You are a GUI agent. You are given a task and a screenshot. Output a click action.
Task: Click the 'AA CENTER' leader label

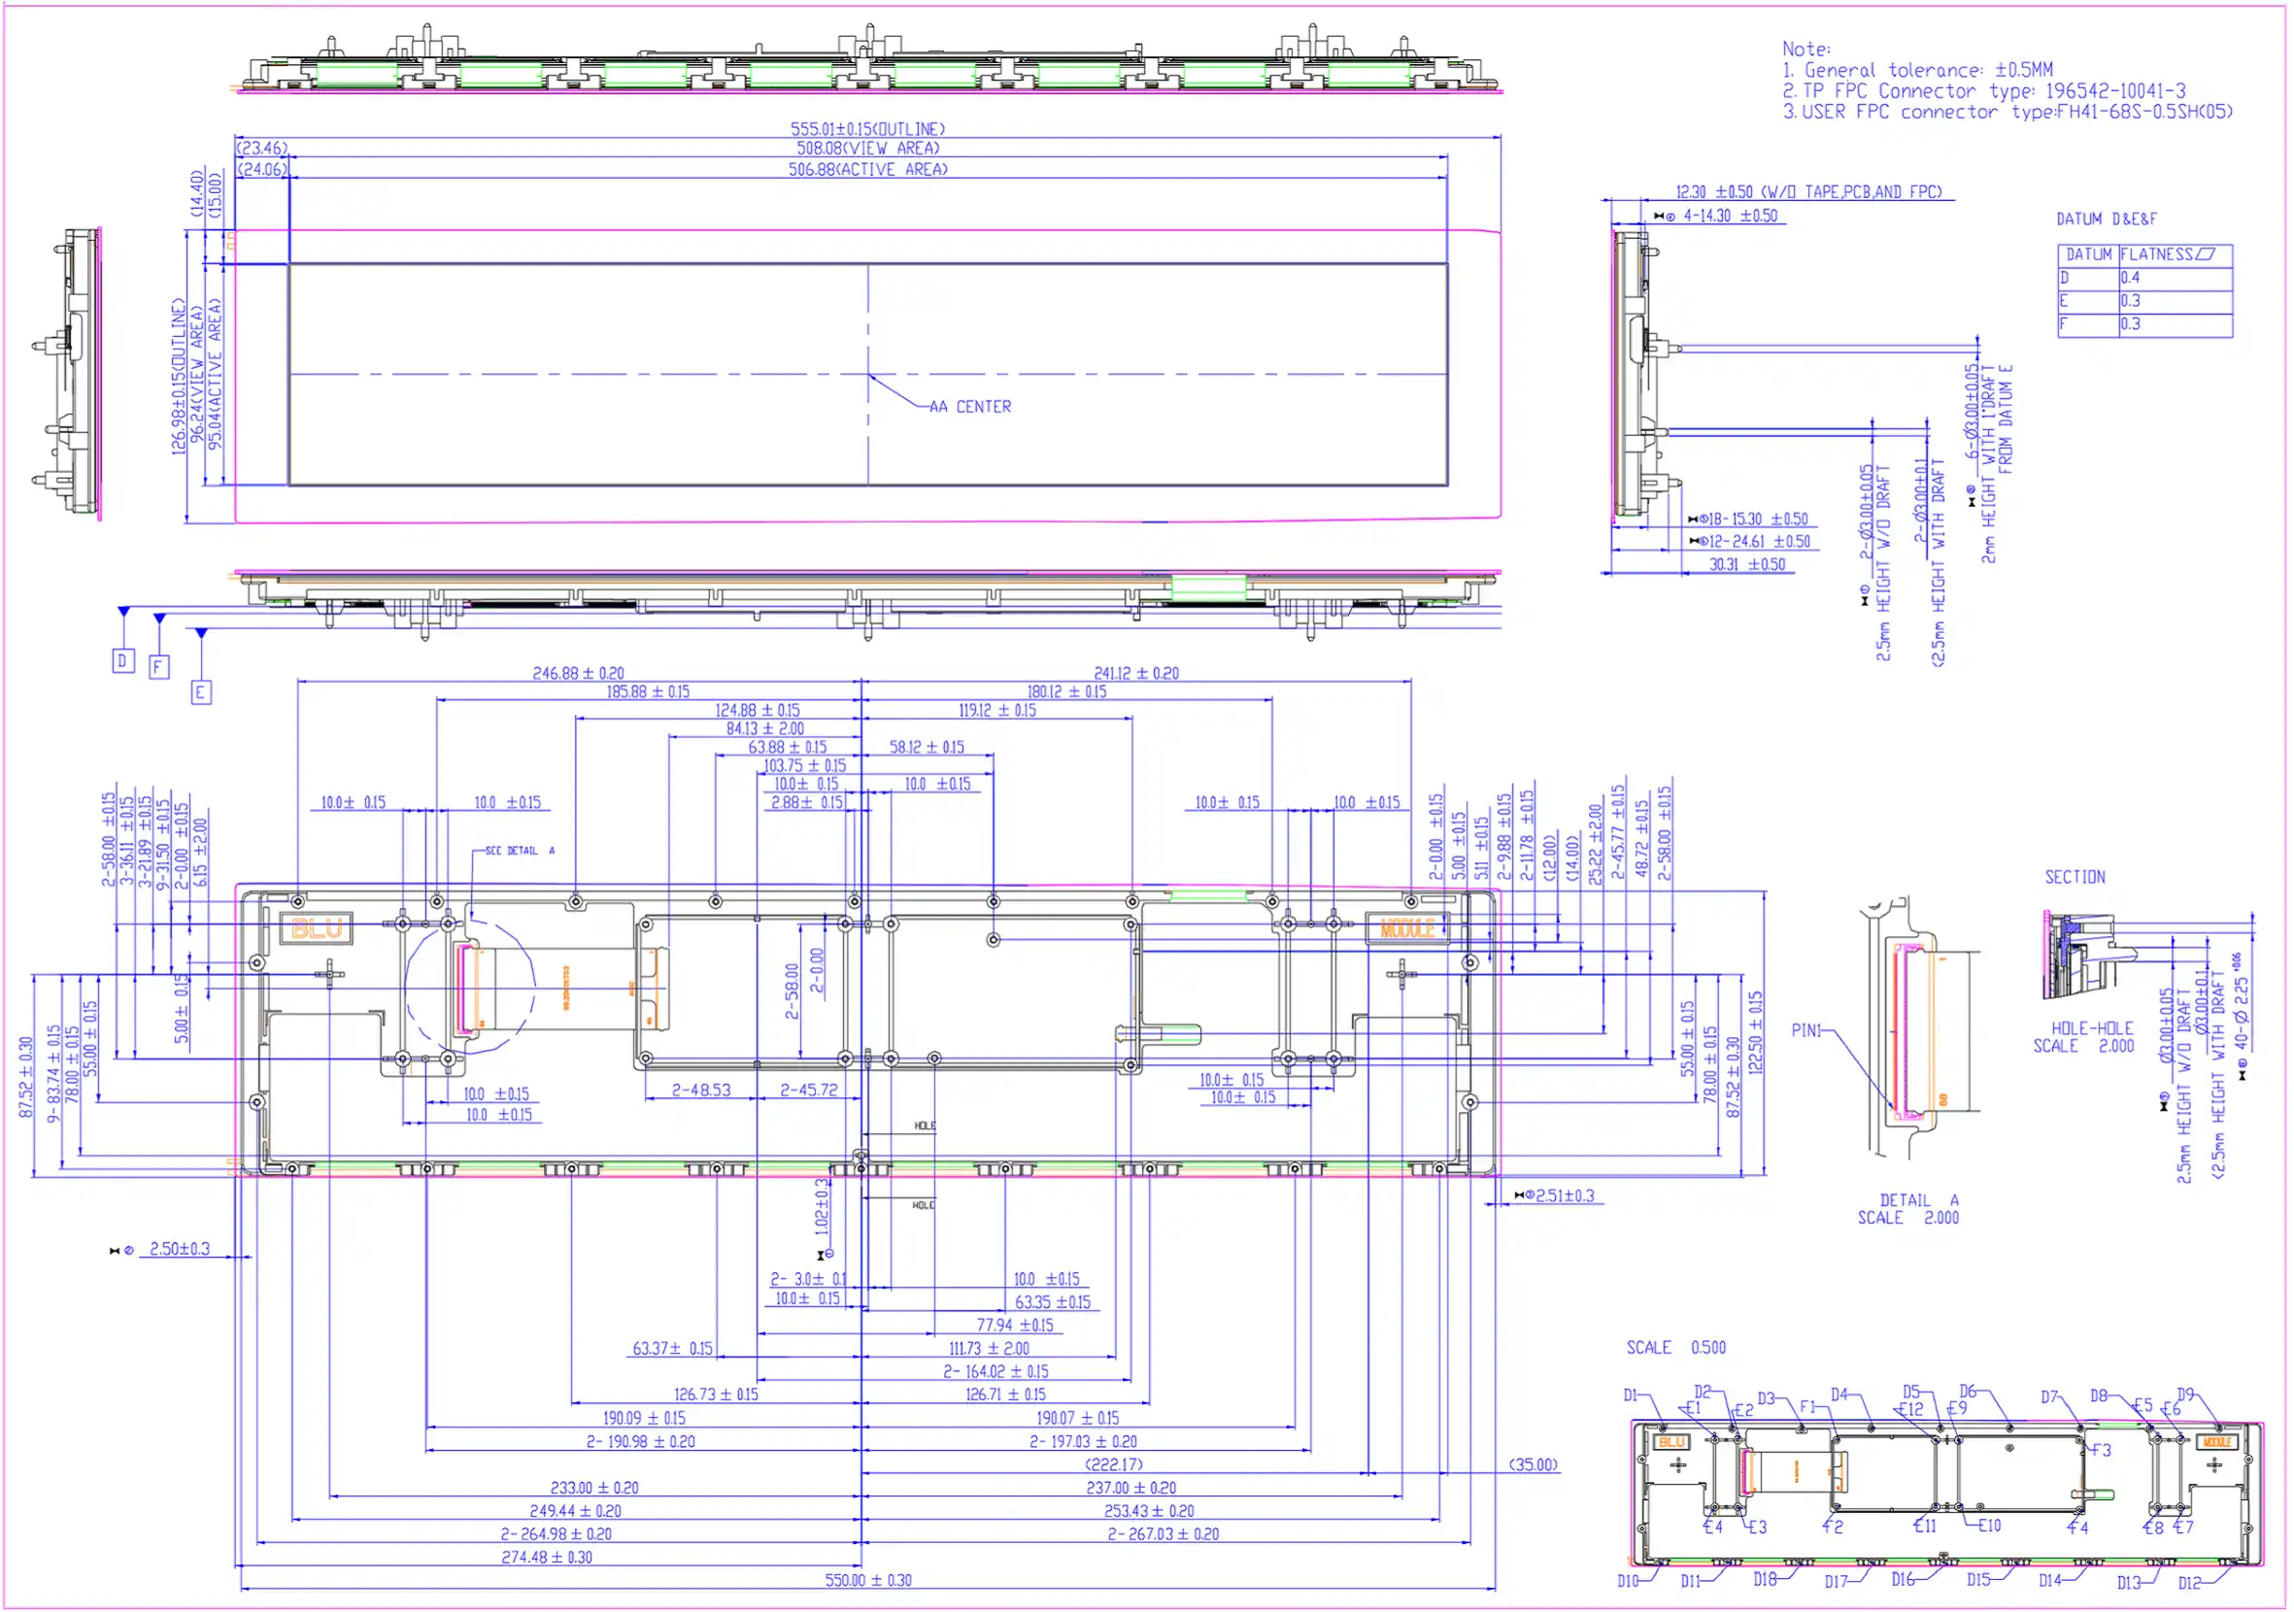point(970,407)
